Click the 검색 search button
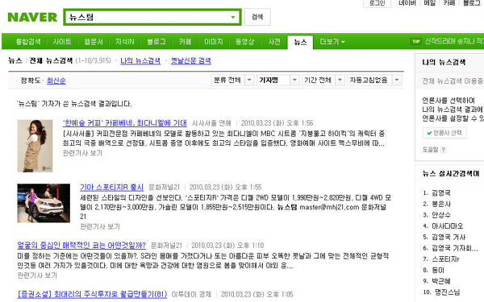Viewport: 484px width, 302px height. click(257, 17)
